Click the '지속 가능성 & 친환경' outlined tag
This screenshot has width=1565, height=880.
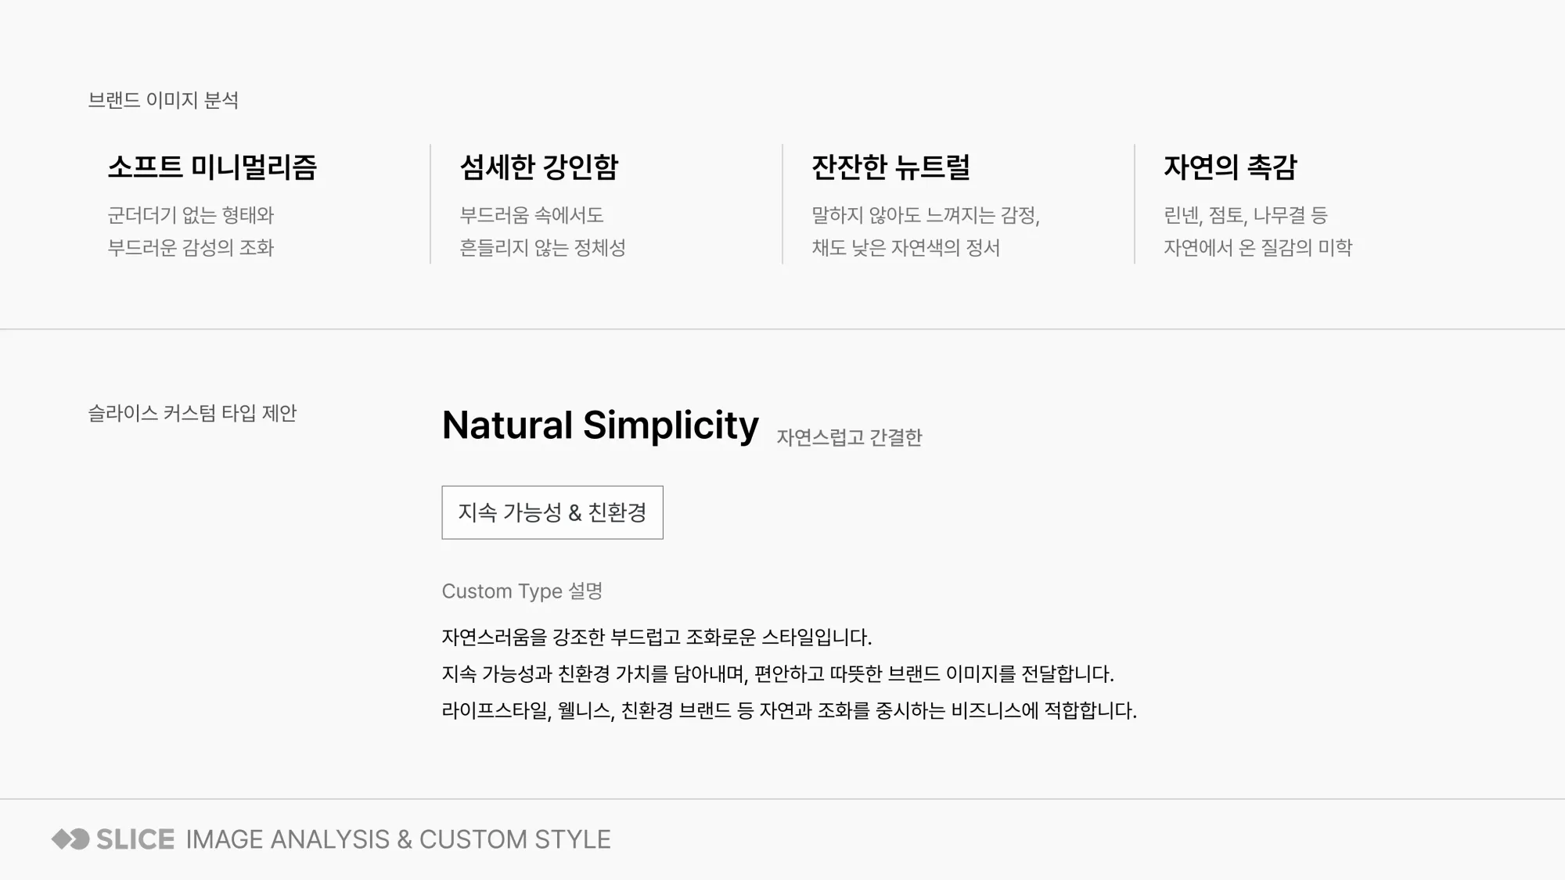552,512
